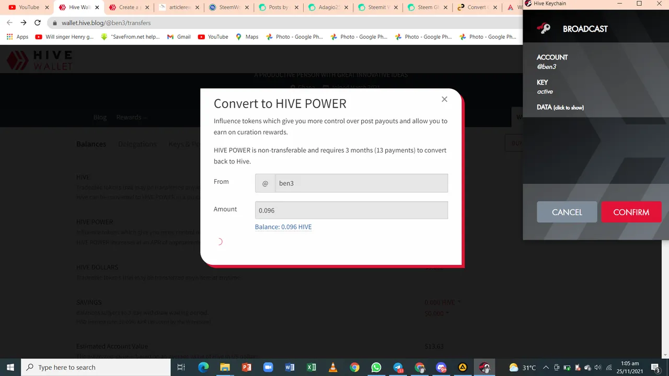This screenshot has height=376, width=669.
Task: Reload the current page
Action: click(x=38, y=23)
